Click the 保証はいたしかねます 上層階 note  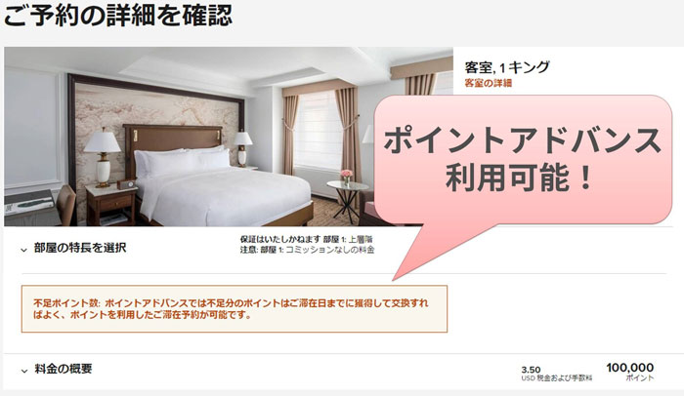click(306, 239)
